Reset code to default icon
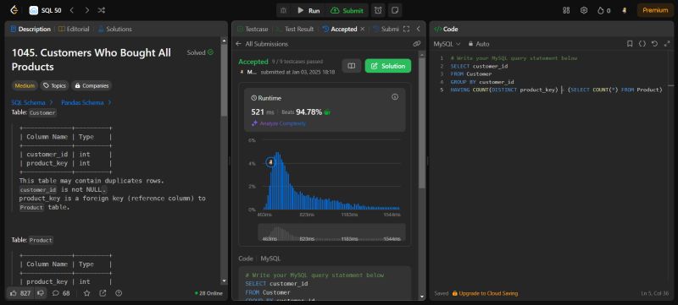The width and height of the screenshot is (678, 305). pyautogui.click(x=654, y=44)
